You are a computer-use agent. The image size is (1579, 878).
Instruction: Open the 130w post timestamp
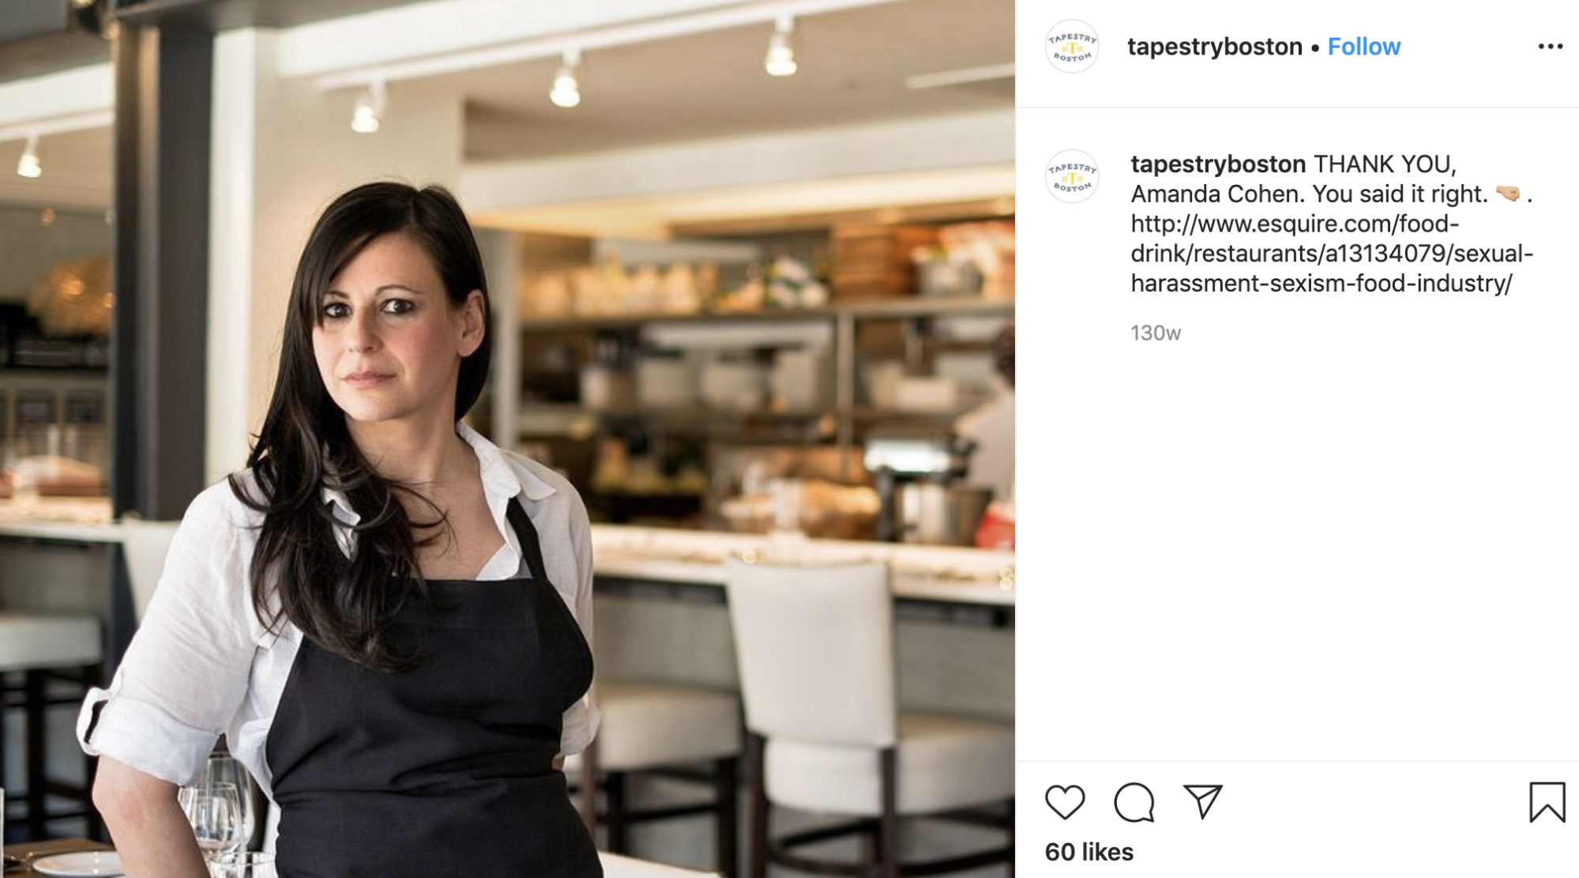point(1156,333)
